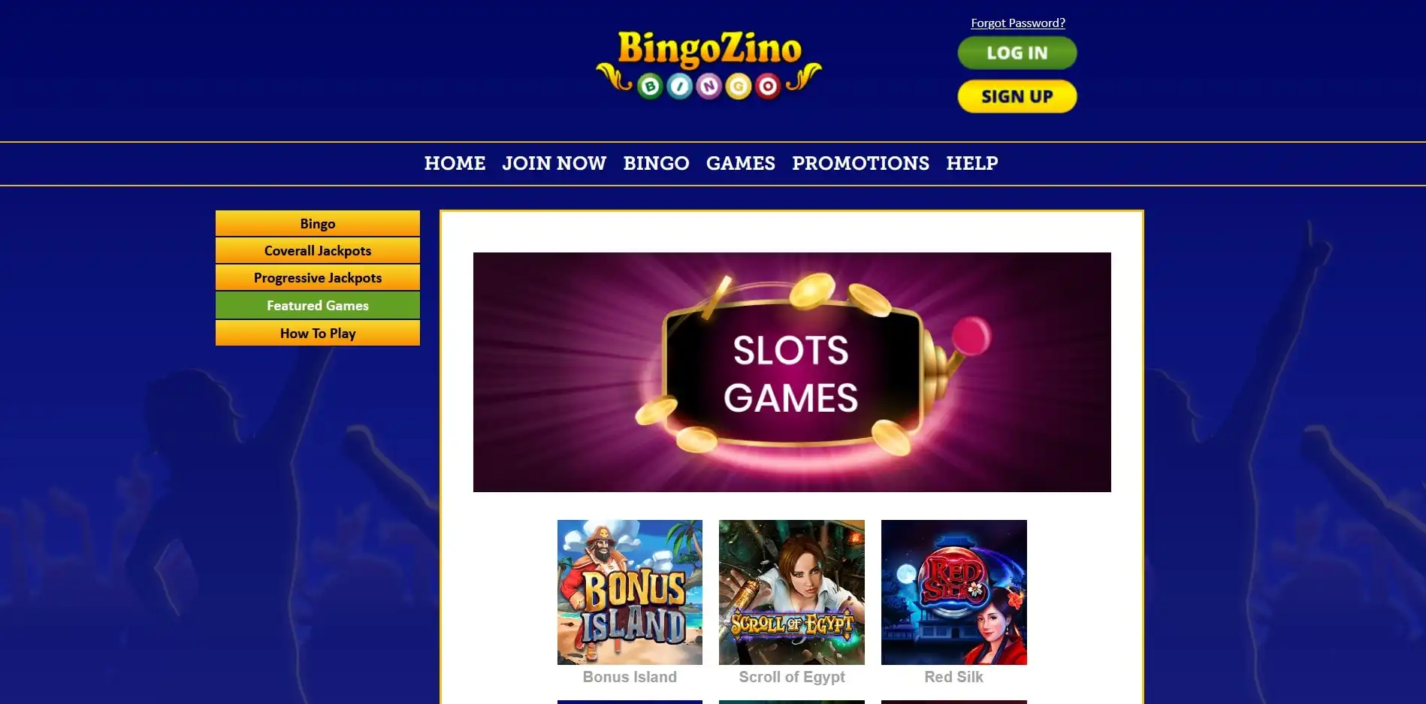1426x704 pixels.
Task: Click the yellow SIGN UP button
Action: point(1017,96)
